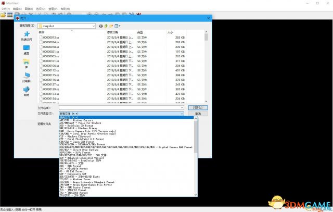Select the 桌面 desktop icon in places bar
Viewport: 333px width, 212px height.
tap(27, 47)
